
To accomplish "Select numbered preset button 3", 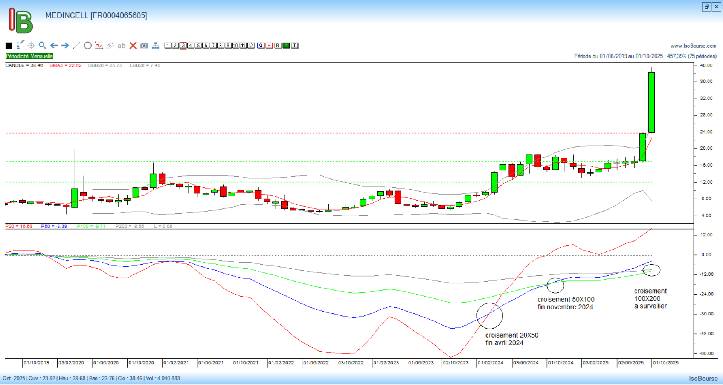I will [x=183, y=46].
